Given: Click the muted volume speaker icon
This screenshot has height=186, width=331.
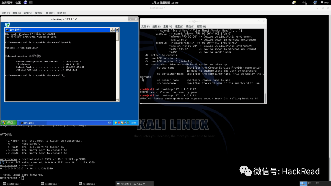Looking at the screenshot, I should coord(304,2).
